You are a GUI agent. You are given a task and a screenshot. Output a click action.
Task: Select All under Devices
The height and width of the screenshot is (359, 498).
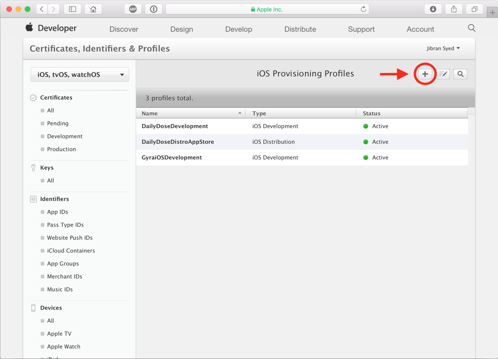pos(51,321)
